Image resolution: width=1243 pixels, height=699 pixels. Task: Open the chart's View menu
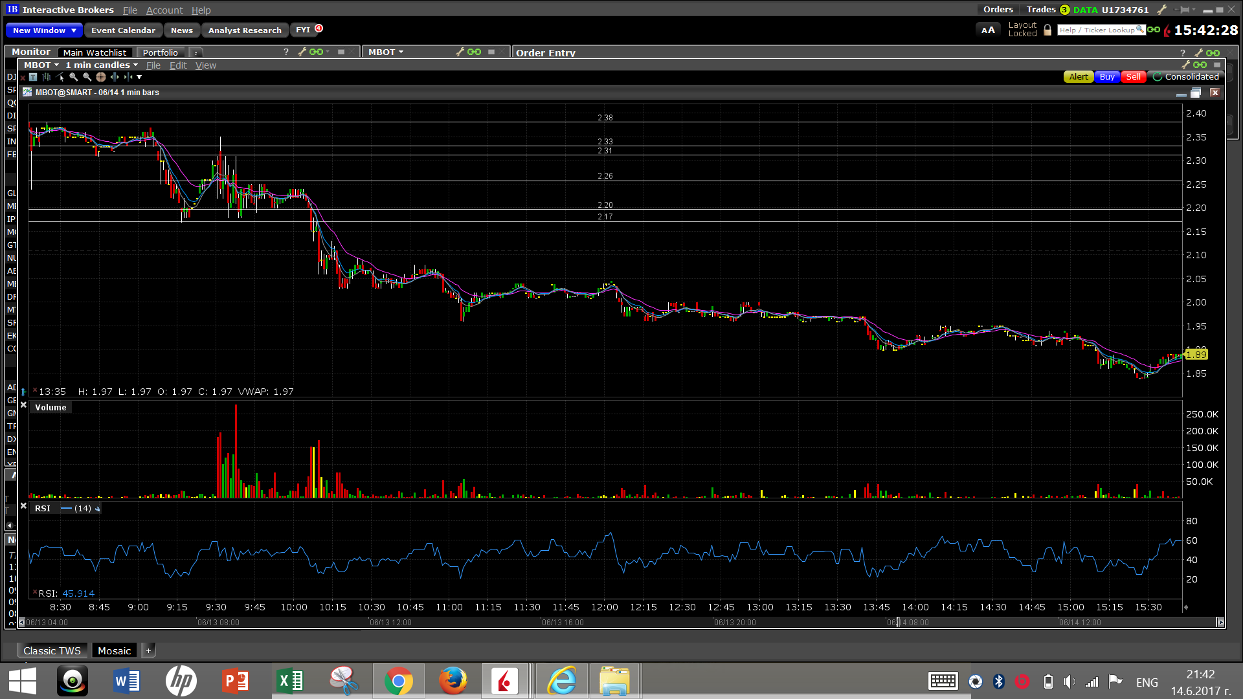click(x=206, y=65)
